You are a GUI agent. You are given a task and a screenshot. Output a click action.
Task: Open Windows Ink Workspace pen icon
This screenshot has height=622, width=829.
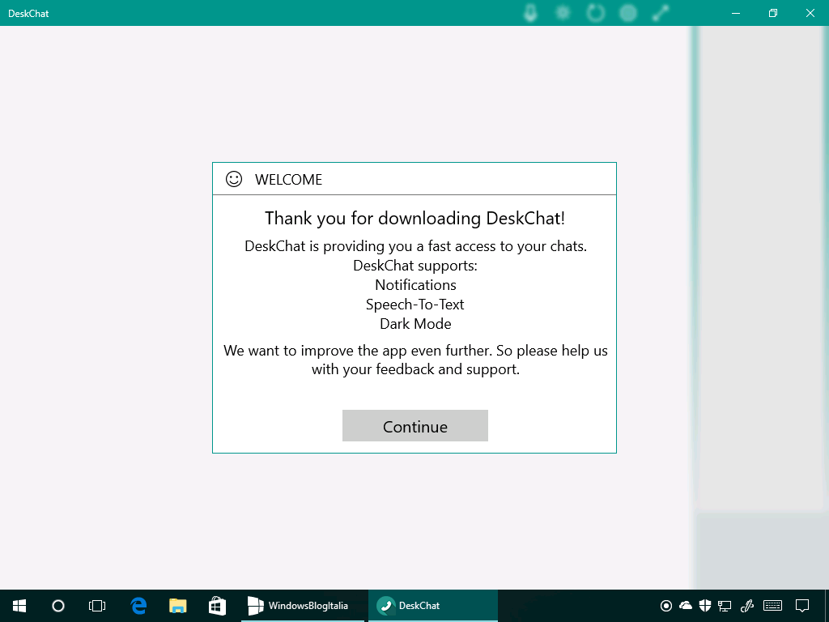pyautogui.click(x=747, y=606)
